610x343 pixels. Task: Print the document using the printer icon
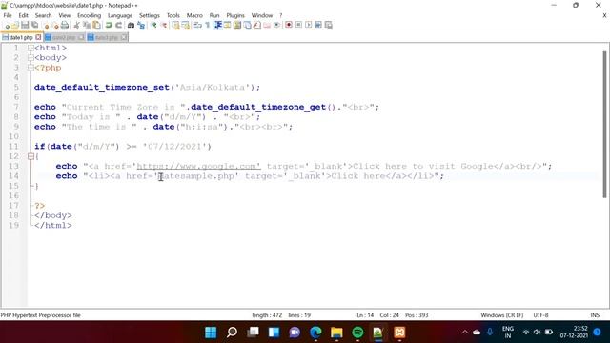(x=65, y=26)
